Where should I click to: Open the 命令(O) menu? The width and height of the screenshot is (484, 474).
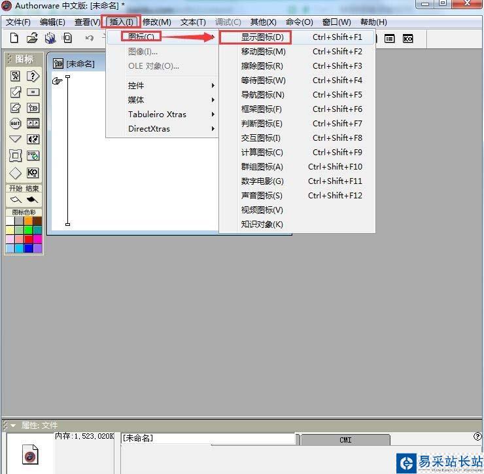pos(299,22)
